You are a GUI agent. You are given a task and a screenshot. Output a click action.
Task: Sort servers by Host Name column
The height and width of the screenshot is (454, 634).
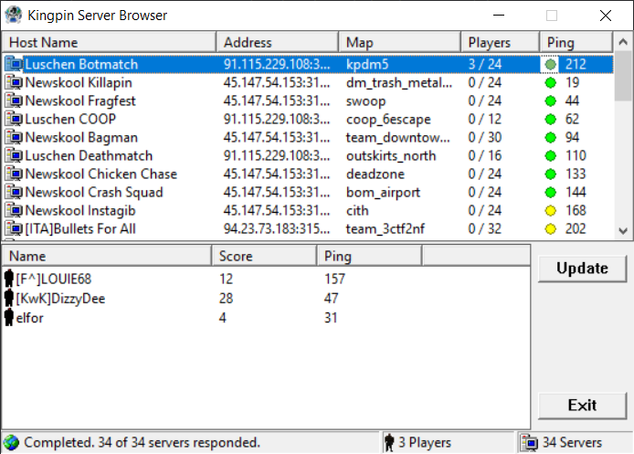110,42
